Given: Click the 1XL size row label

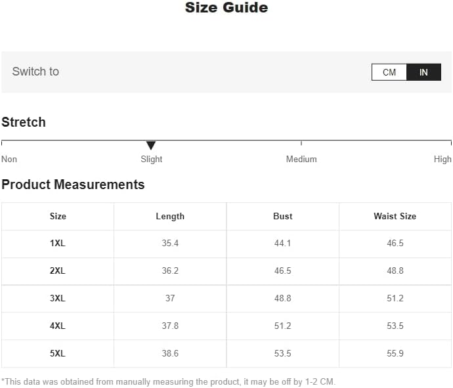Looking at the screenshot, I should click(x=58, y=243).
